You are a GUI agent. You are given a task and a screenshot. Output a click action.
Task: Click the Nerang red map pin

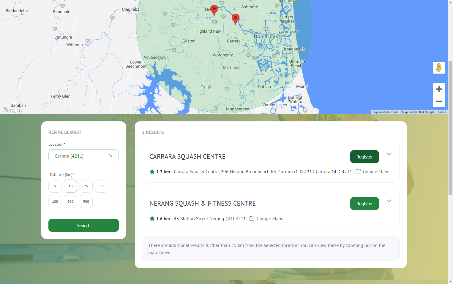[214, 10]
